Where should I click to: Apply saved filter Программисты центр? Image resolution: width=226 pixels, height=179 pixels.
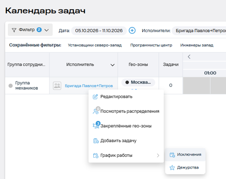151,45
